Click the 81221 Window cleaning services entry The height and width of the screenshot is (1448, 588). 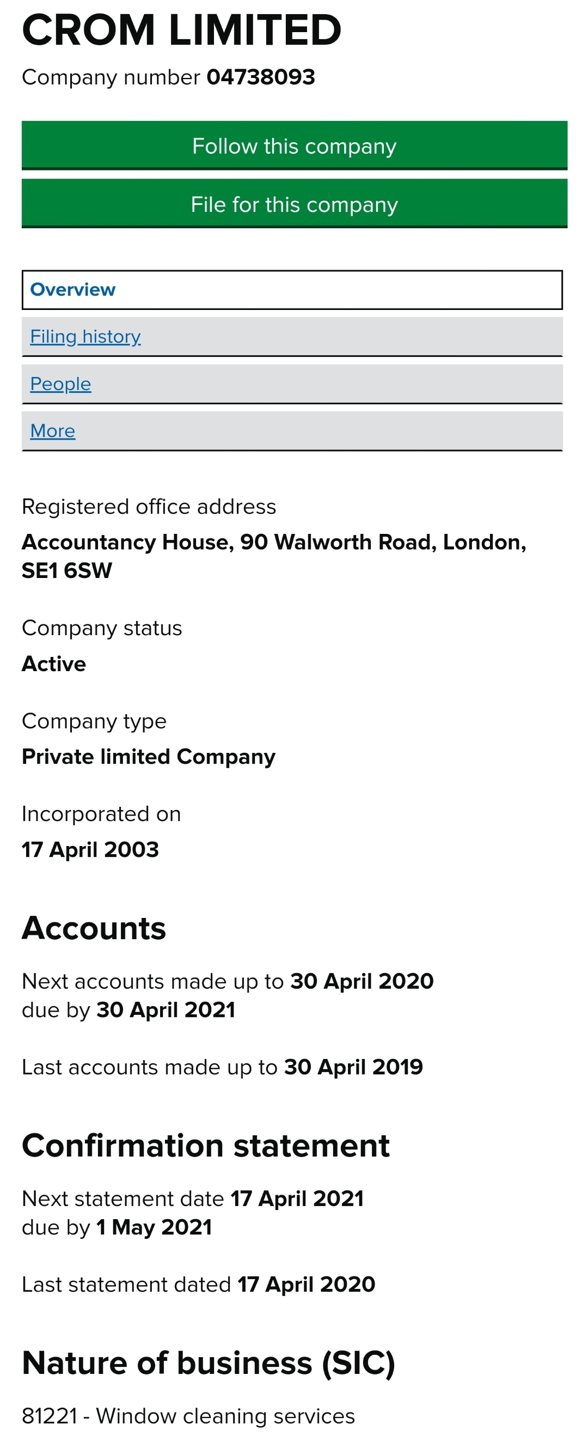188,1416
